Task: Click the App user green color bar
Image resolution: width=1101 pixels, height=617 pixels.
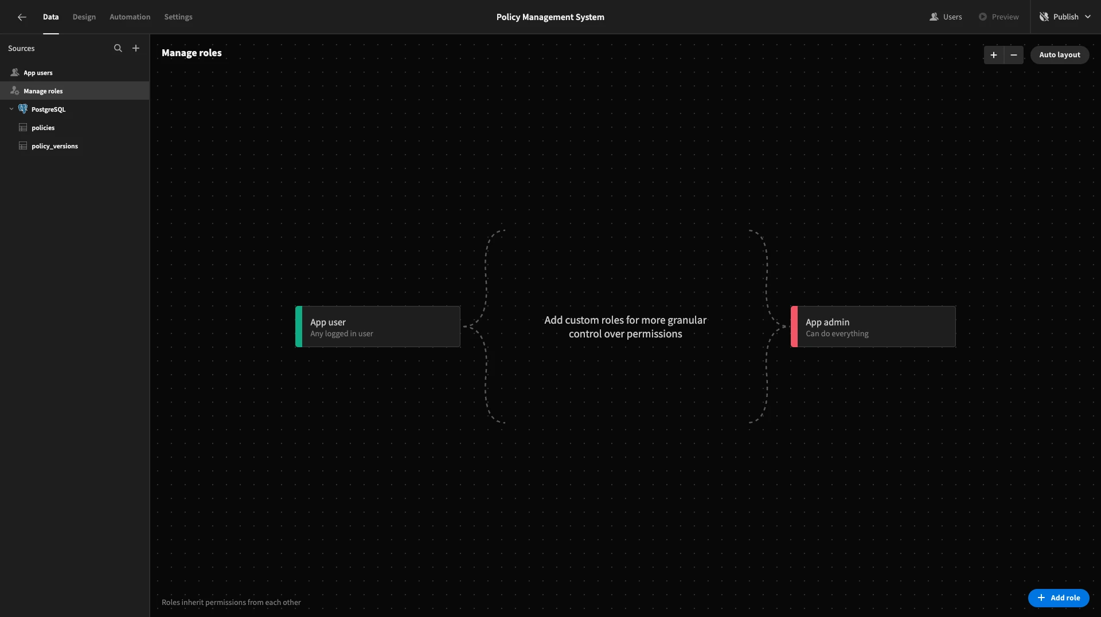Action: 299,327
